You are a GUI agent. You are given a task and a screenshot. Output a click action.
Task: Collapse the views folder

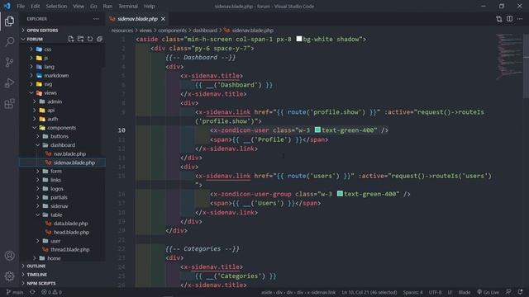(50, 93)
